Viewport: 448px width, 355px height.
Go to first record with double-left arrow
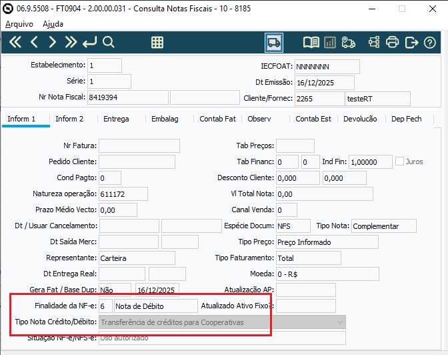pyautogui.click(x=15, y=42)
